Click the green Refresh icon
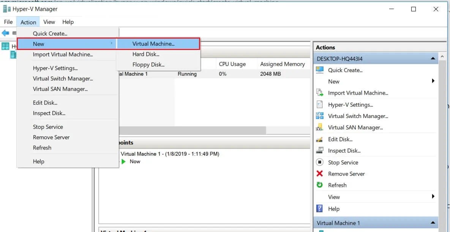 319,185
